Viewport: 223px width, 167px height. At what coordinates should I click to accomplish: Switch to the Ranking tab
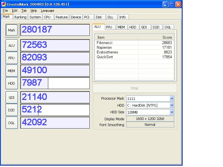coord(20,17)
